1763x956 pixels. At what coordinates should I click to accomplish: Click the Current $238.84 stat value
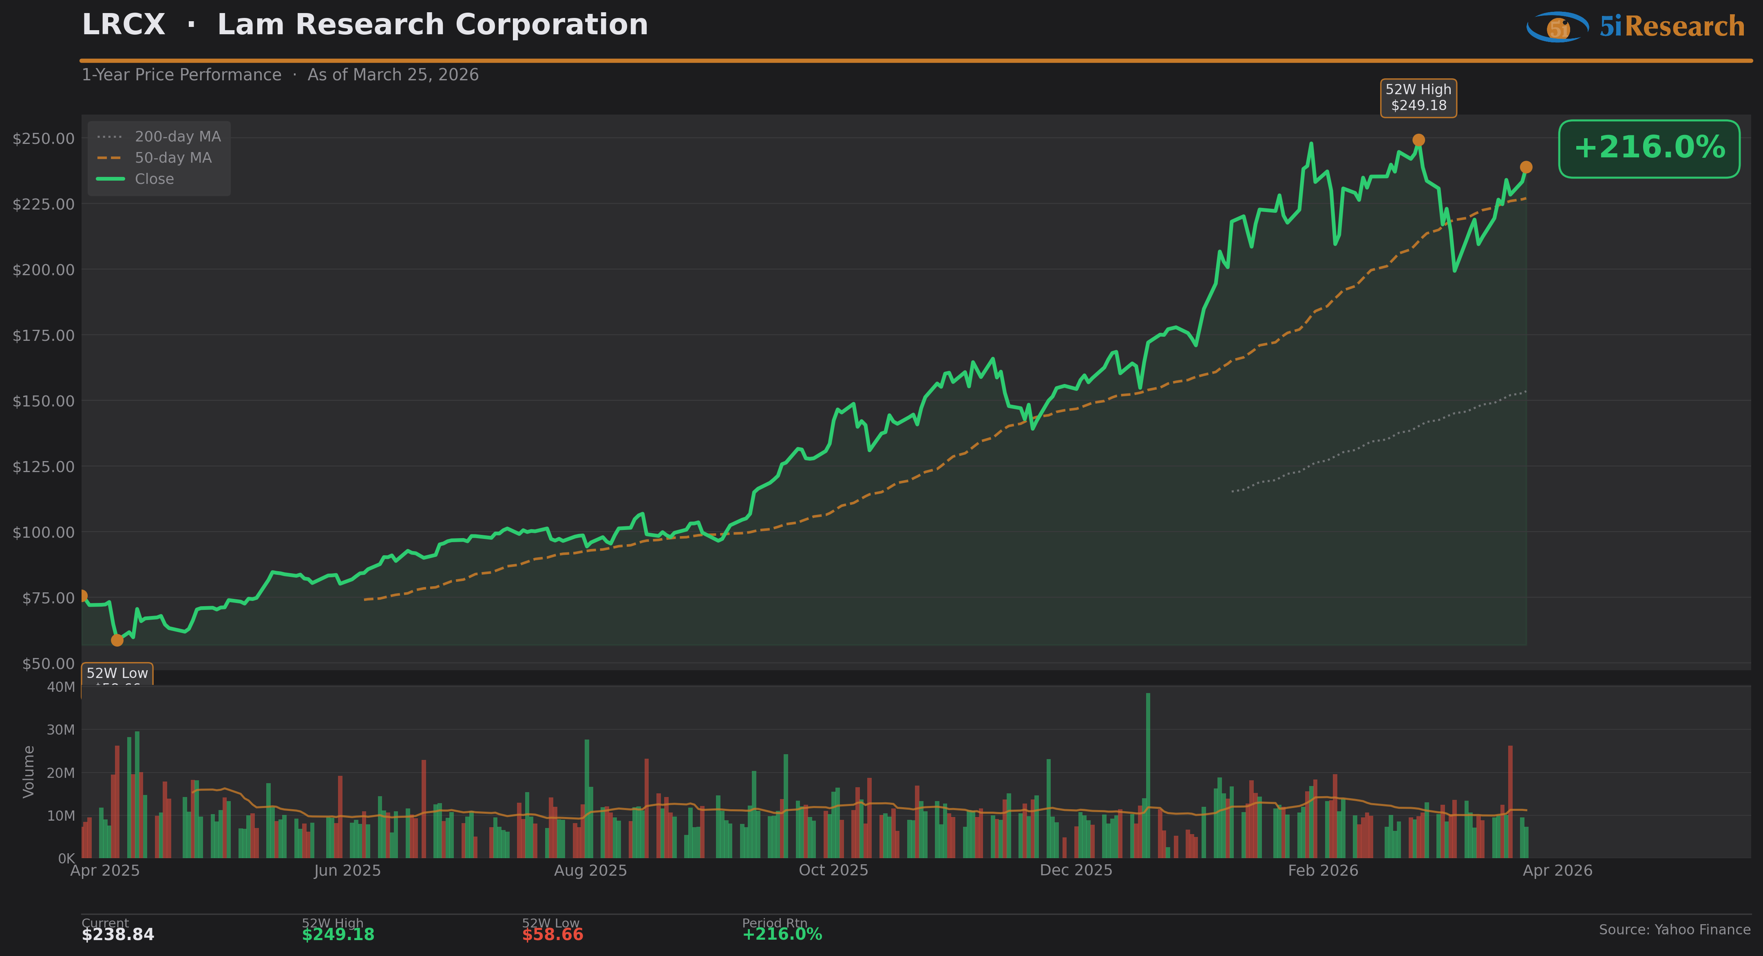pyautogui.click(x=118, y=935)
